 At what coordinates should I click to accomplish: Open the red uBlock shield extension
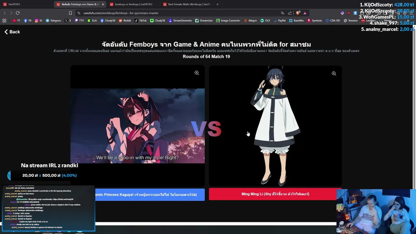point(349,13)
